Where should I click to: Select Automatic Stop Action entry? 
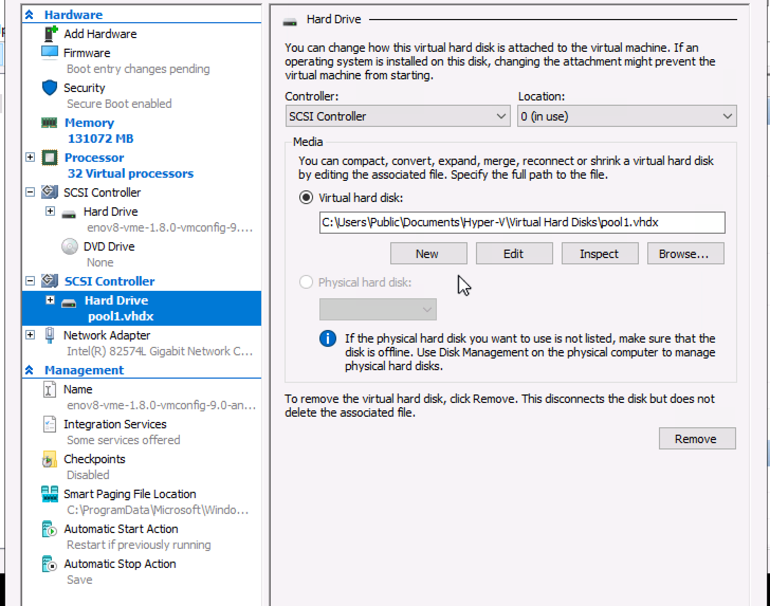click(120, 564)
